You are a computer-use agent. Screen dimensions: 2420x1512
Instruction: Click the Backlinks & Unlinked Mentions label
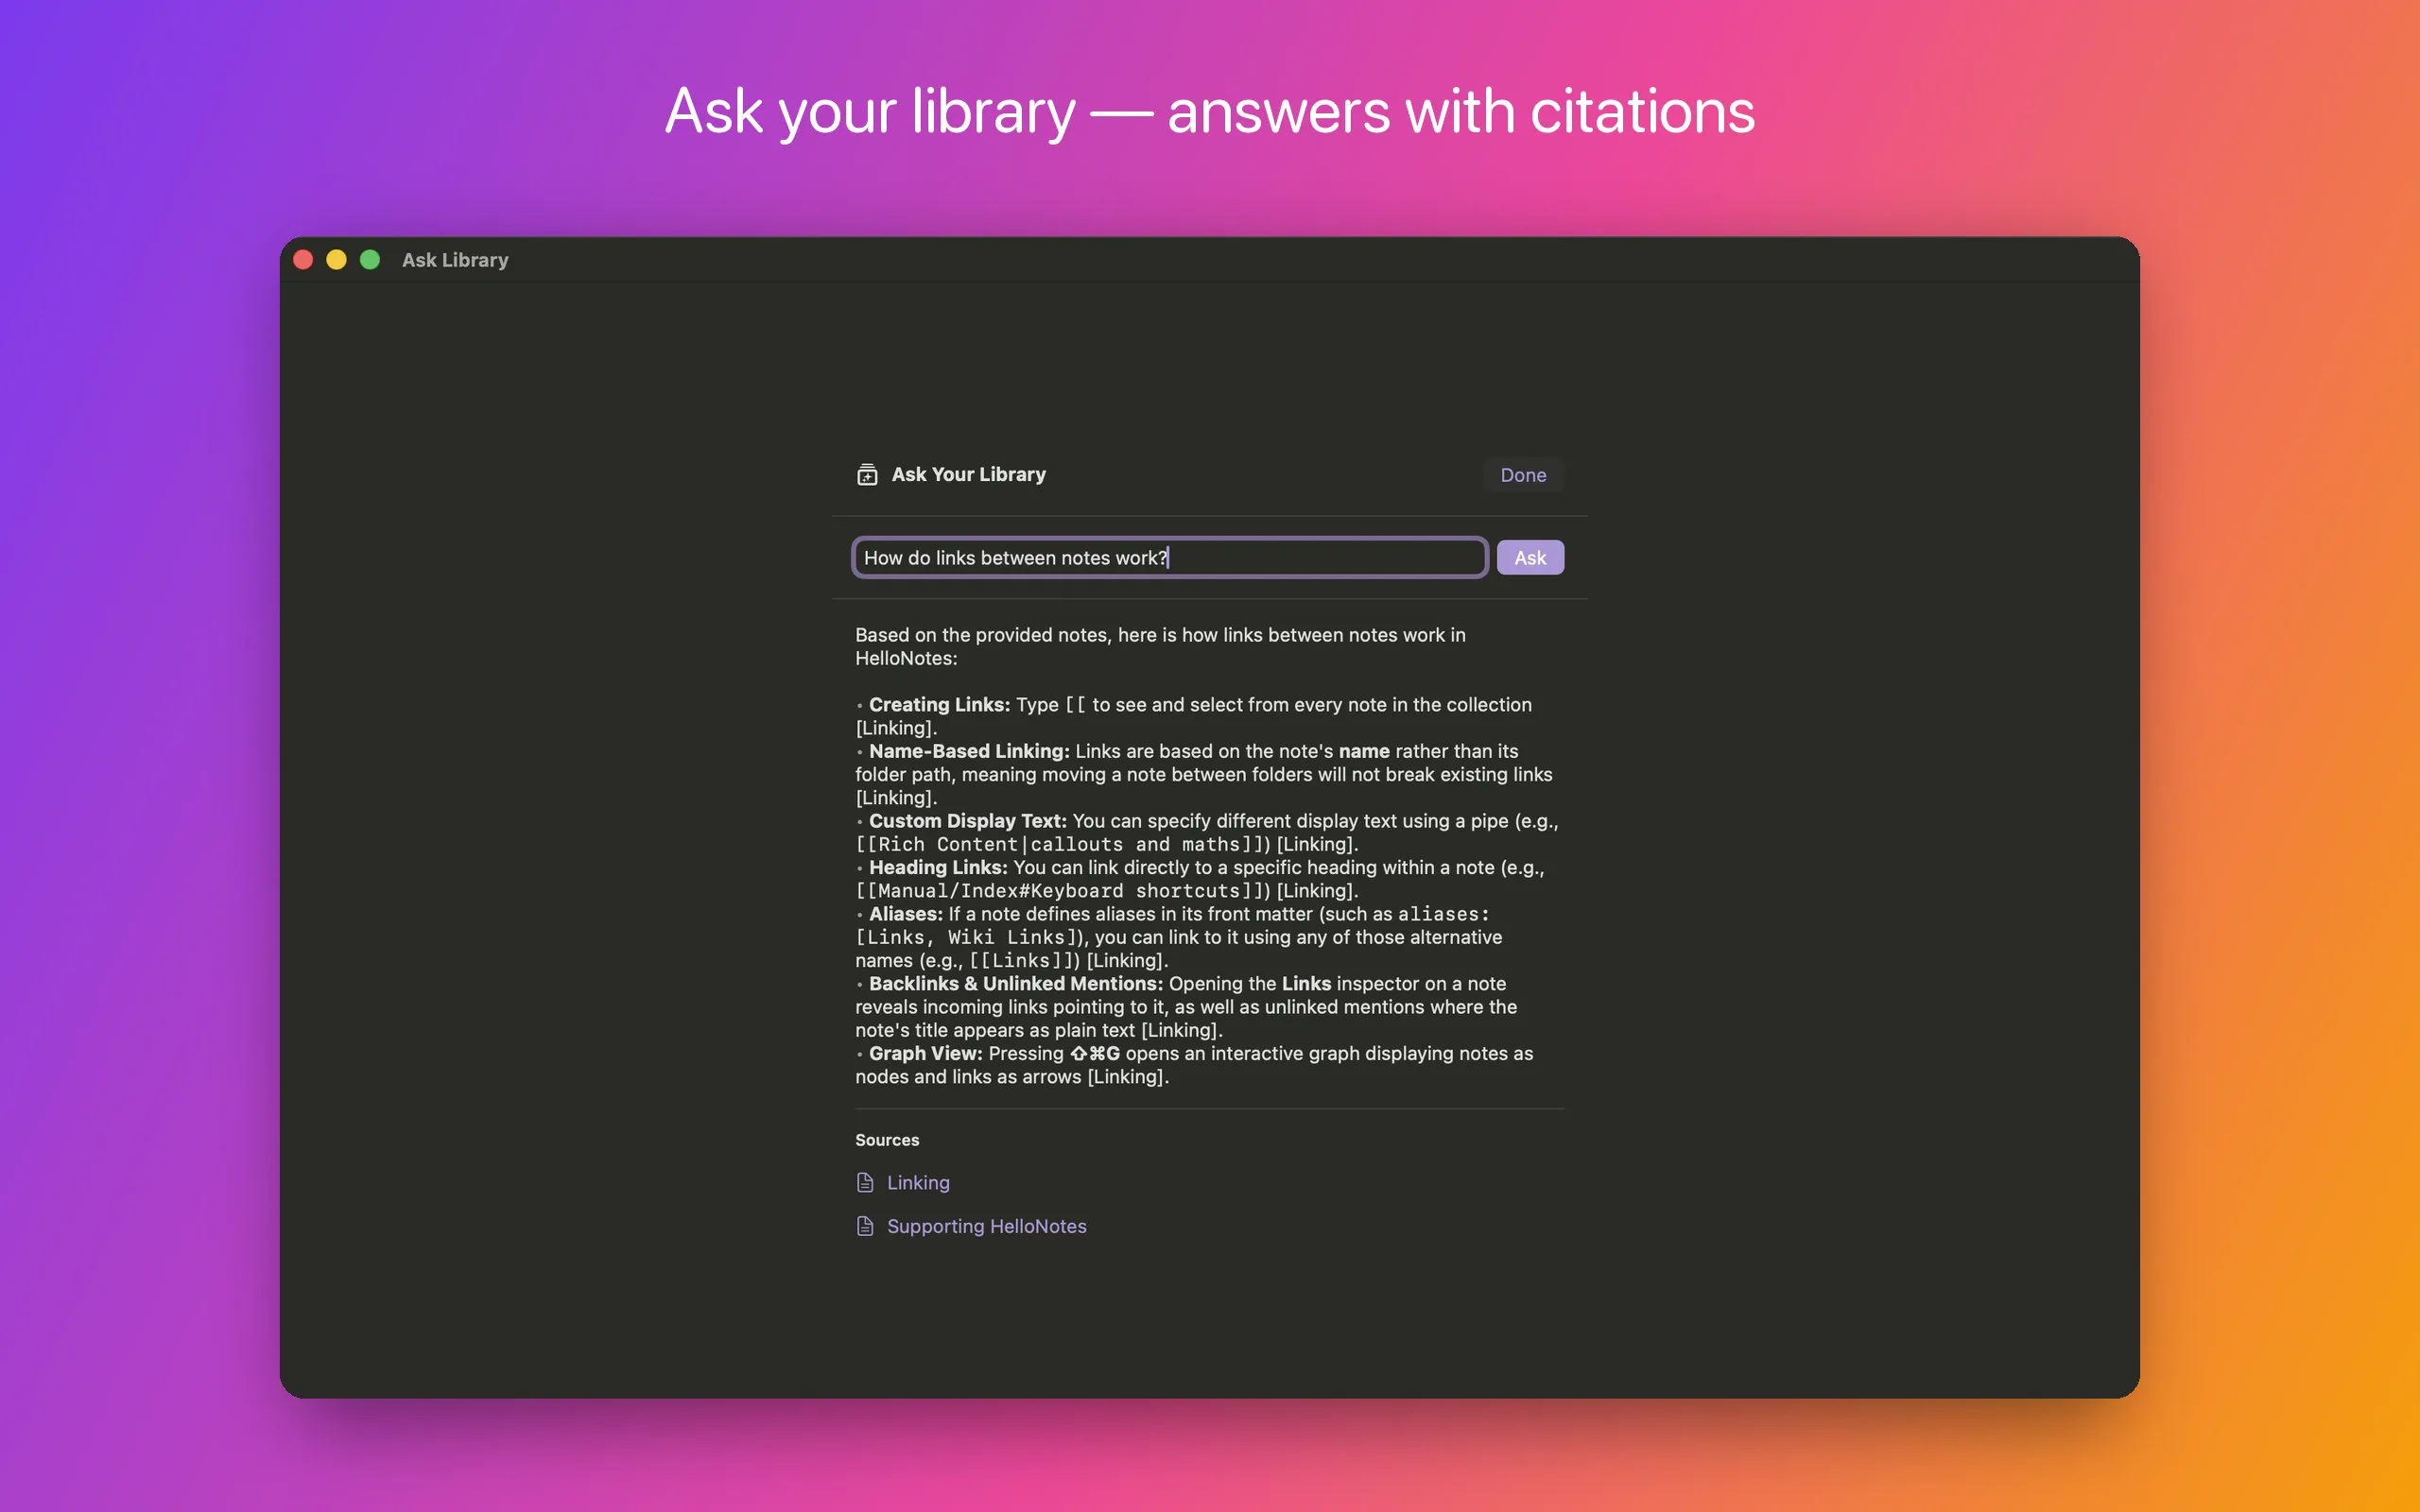[1016, 984]
